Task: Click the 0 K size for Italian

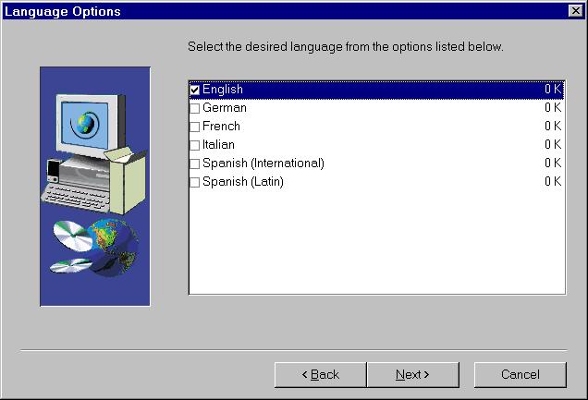Action: (553, 144)
